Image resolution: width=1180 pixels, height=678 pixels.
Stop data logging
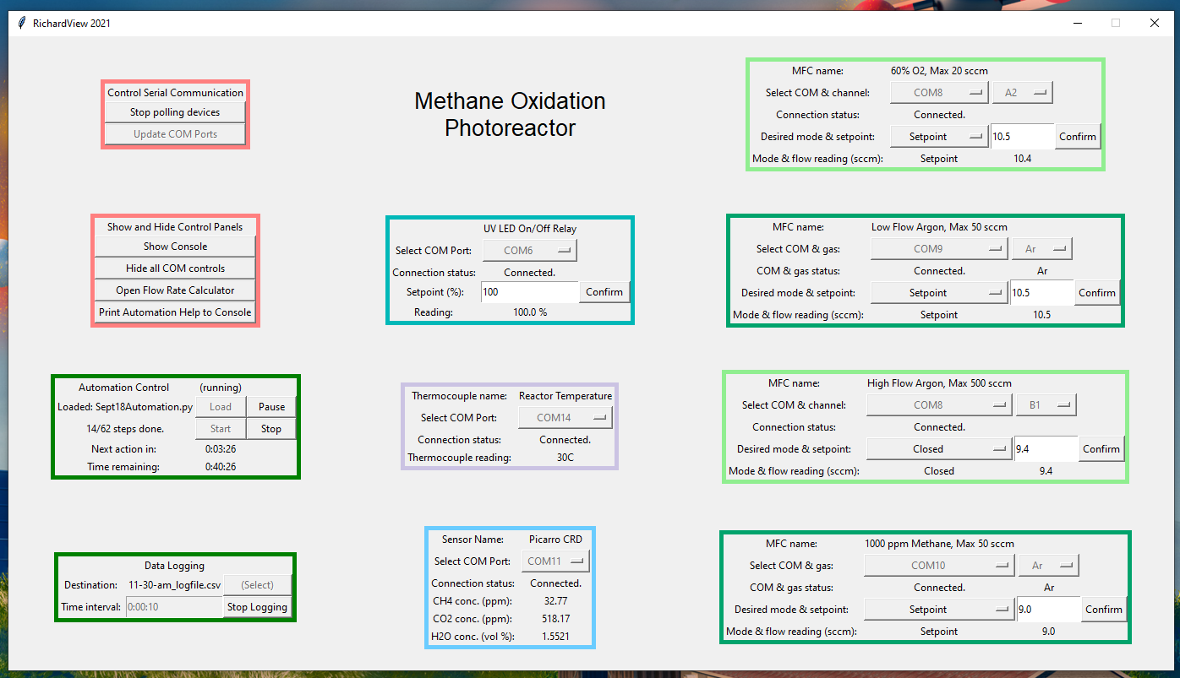tap(257, 607)
